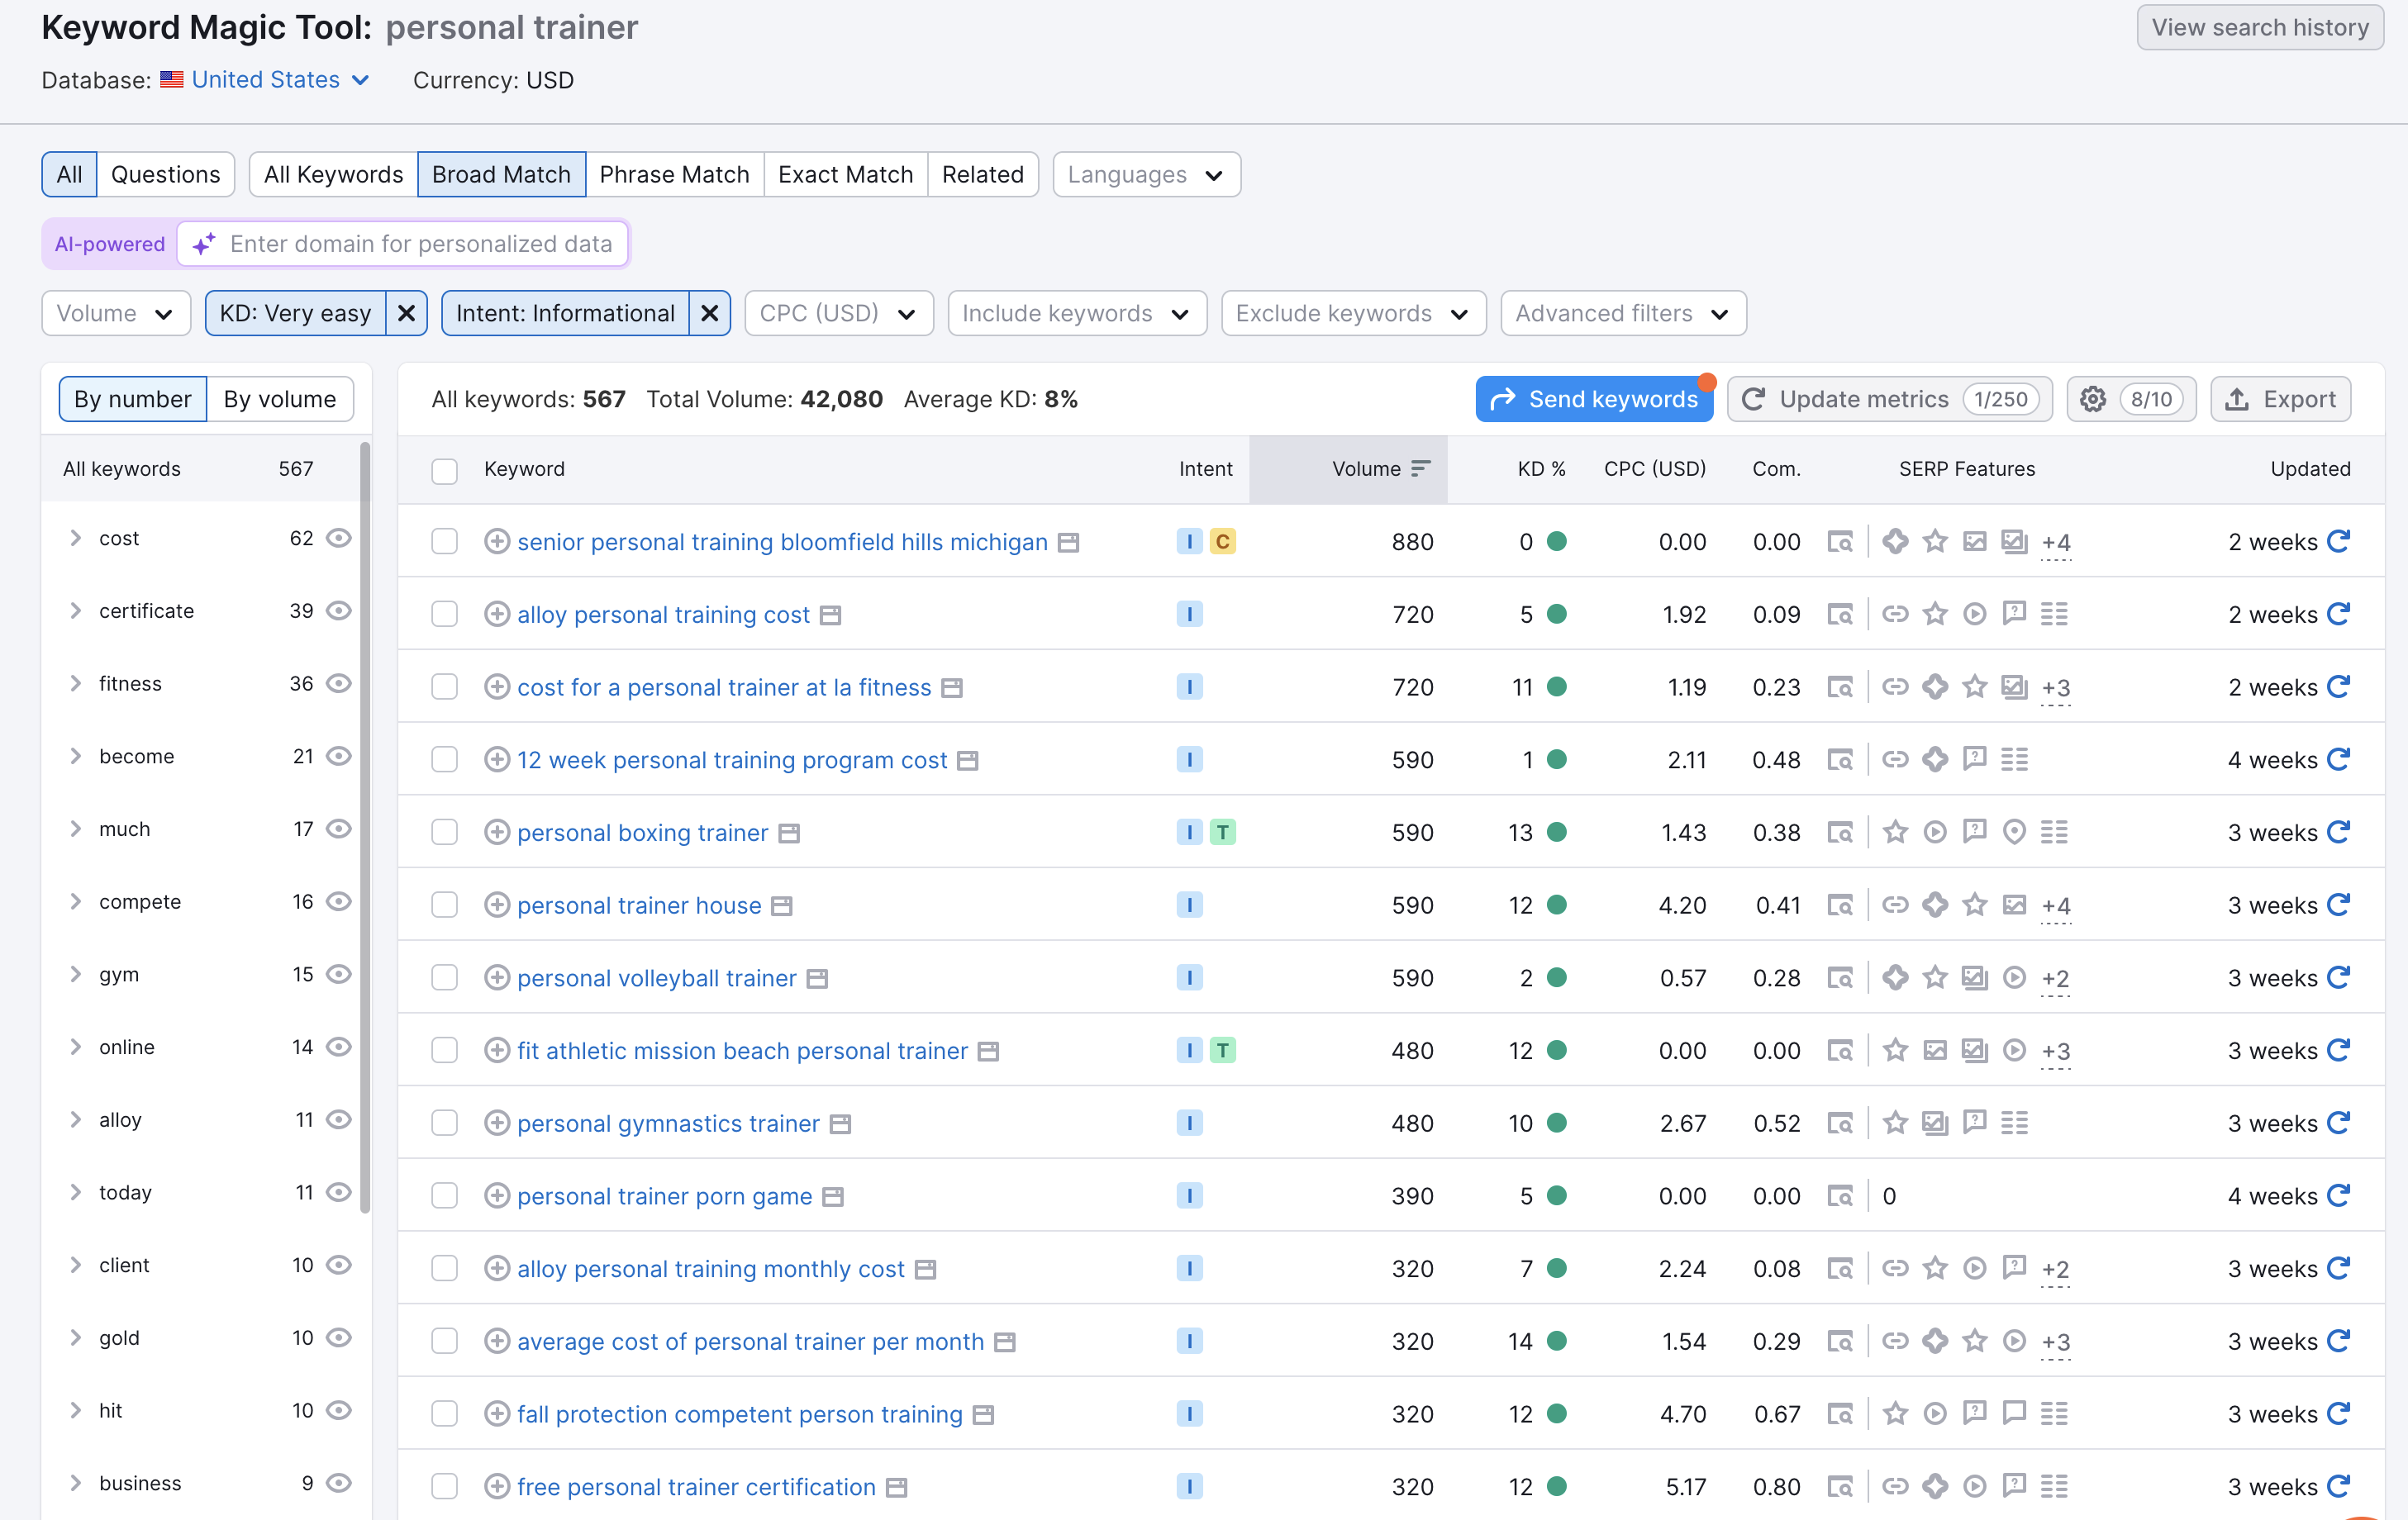This screenshot has width=2408, height=1520.
Task: Click the Volume column sort icon
Action: pos(1420,469)
